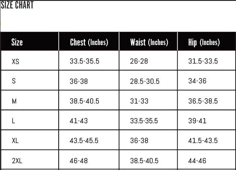This screenshot has width=236, height=170.
Task: Click the S waist value 28.5-30.5
Action: tap(145, 81)
